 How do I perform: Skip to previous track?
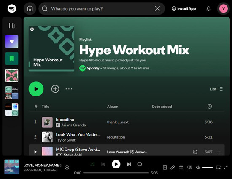click(103, 164)
